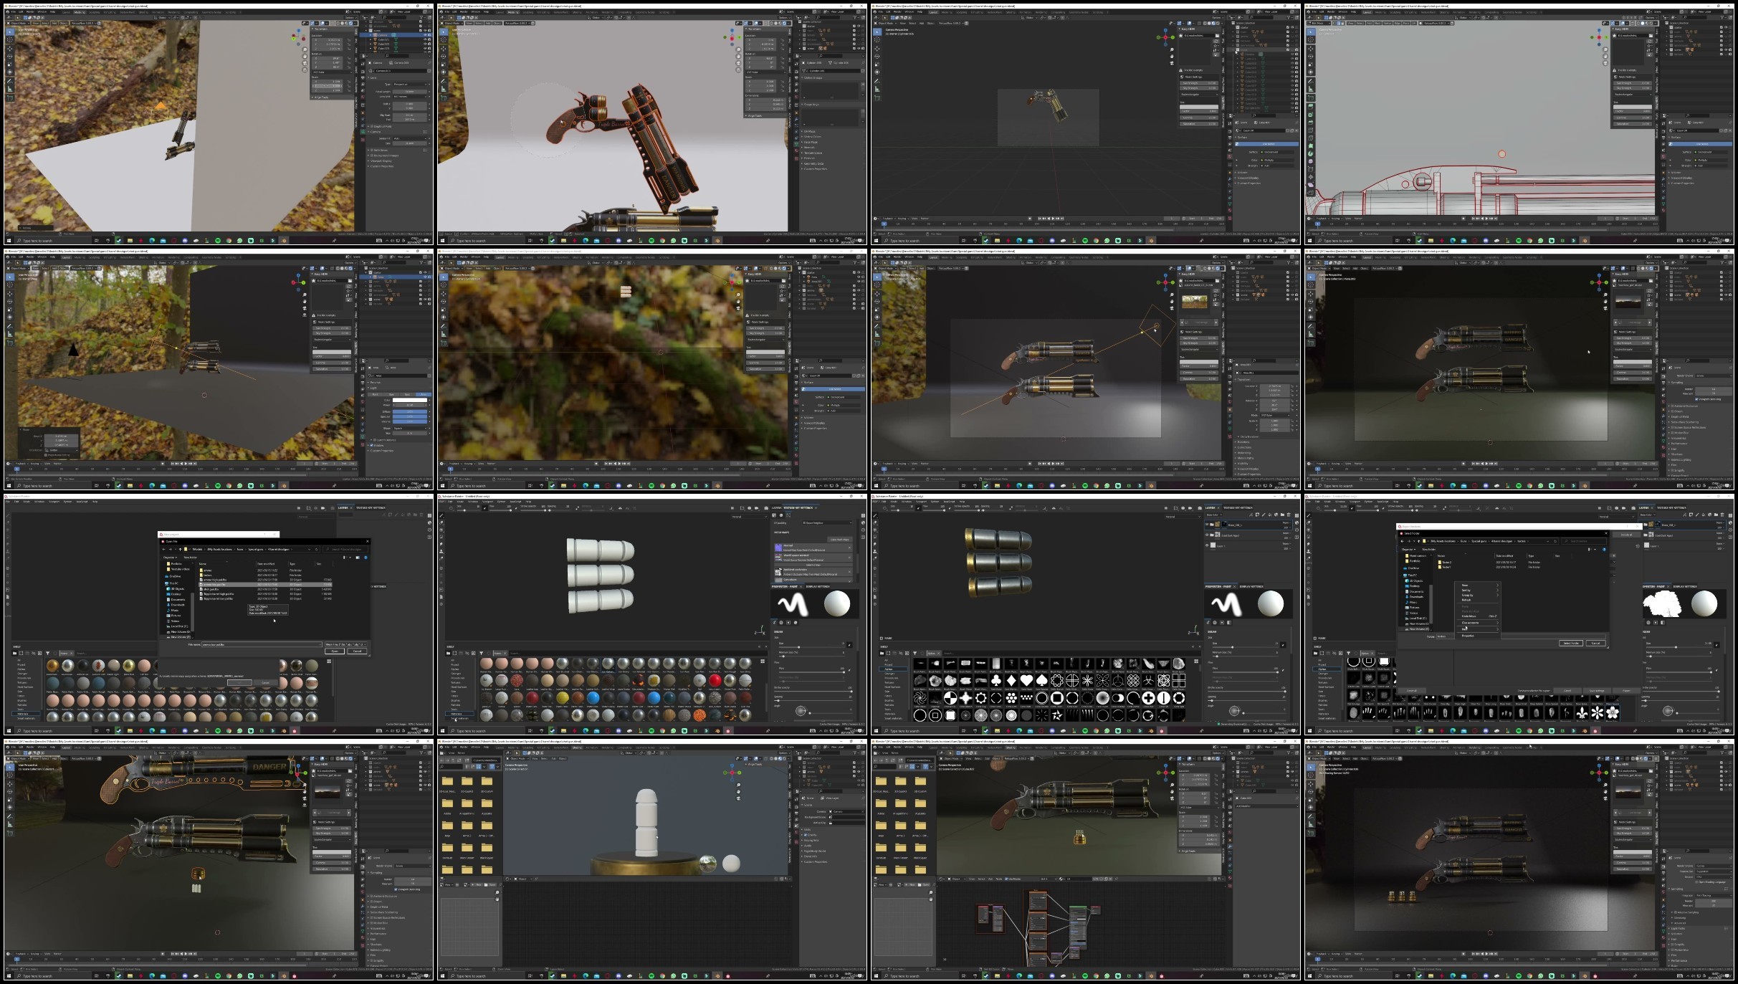Click Export button in Export textures dialog

point(1626,691)
